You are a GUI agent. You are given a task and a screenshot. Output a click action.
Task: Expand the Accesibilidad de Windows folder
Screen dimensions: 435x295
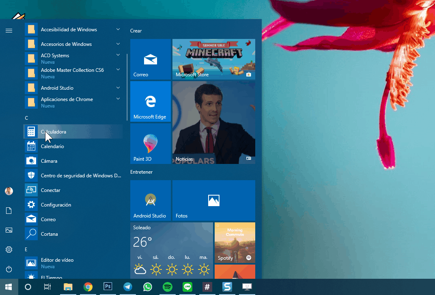tap(73, 29)
